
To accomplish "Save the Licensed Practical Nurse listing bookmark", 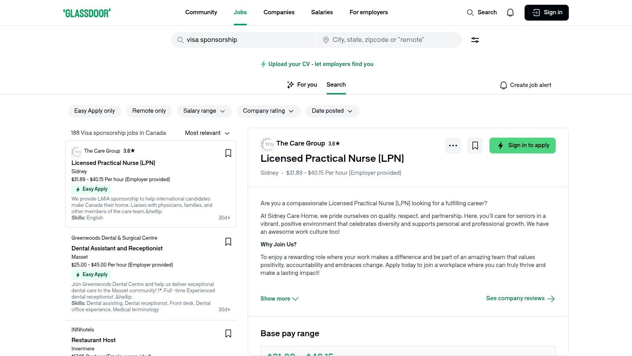I will [x=228, y=153].
